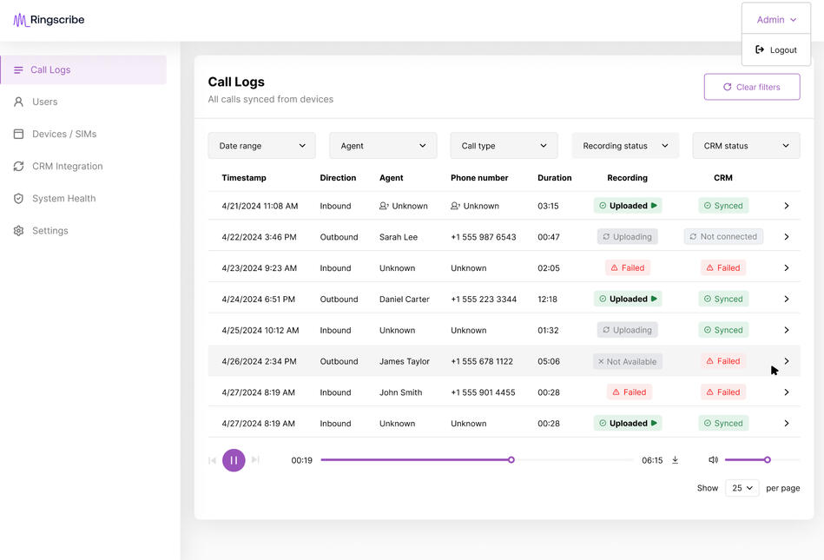Navigate to Devices / SIMs page

[64, 135]
